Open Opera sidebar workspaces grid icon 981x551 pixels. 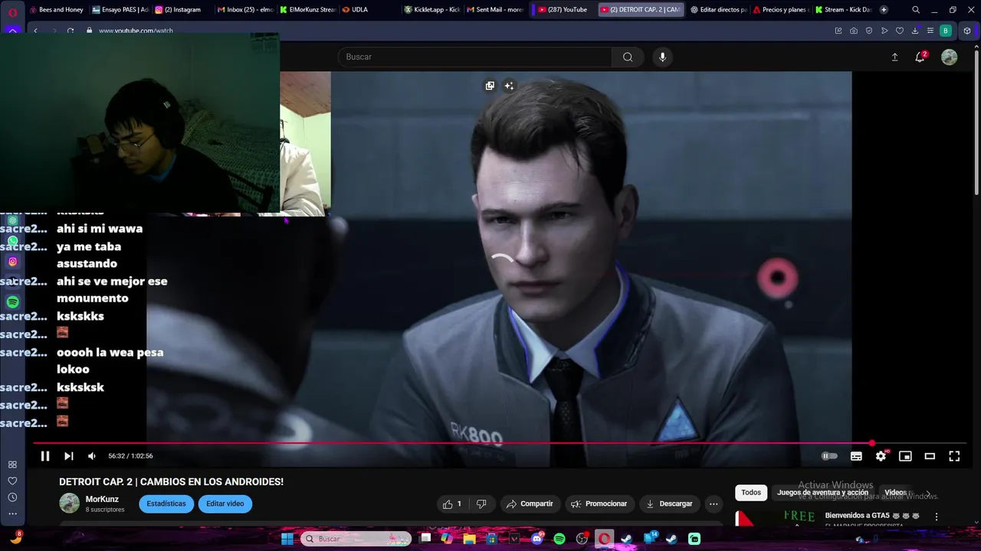[x=12, y=465]
